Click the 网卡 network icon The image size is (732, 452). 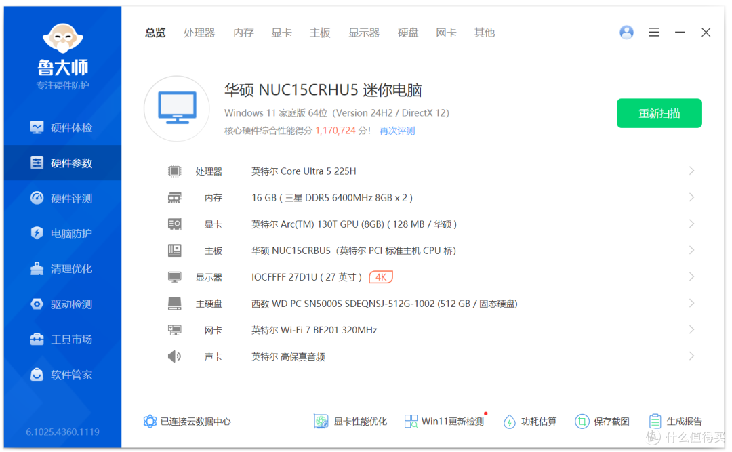pos(174,330)
